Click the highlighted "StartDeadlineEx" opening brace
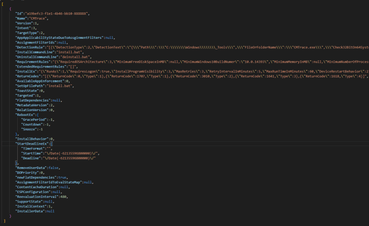 coord(51,144)
